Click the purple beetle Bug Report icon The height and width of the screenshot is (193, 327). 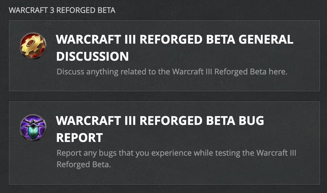33,127
